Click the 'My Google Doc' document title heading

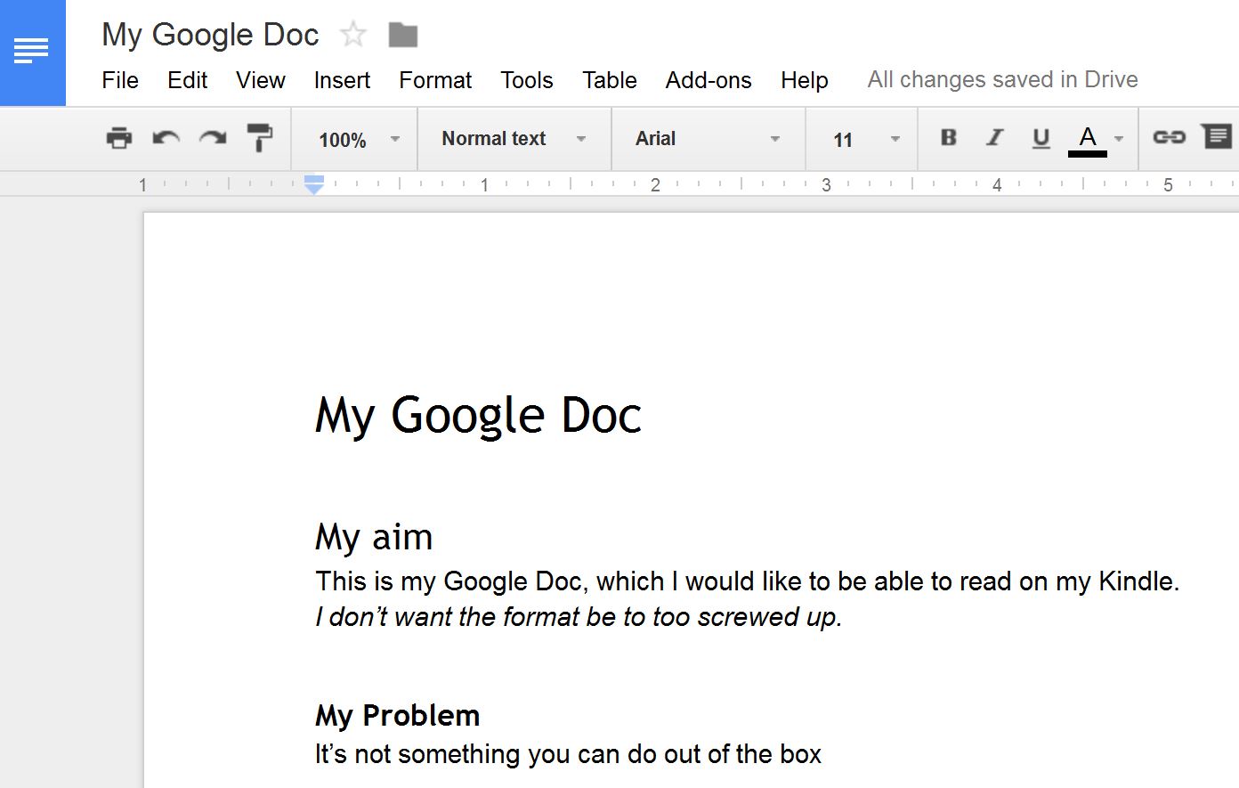coord(478,416)
